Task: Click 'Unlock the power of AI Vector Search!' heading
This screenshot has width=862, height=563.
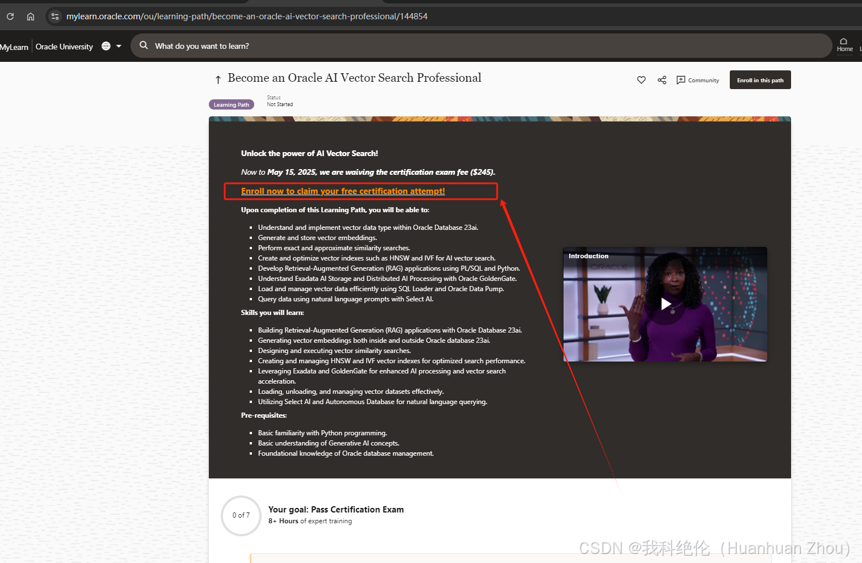Action: coord(309,153)
